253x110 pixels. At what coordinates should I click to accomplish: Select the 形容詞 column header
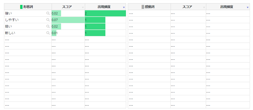(x=28, y=7)
